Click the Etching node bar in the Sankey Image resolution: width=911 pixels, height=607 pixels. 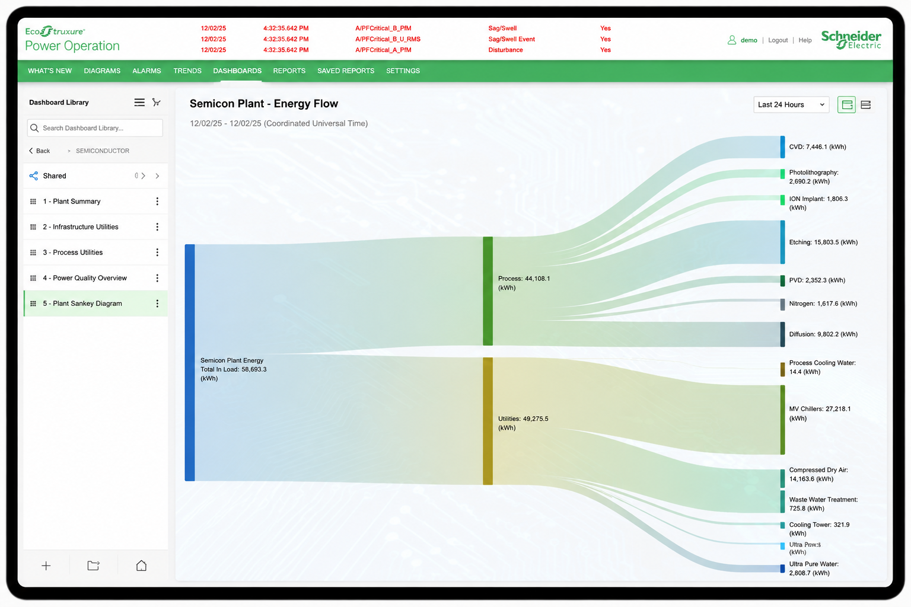782,242
